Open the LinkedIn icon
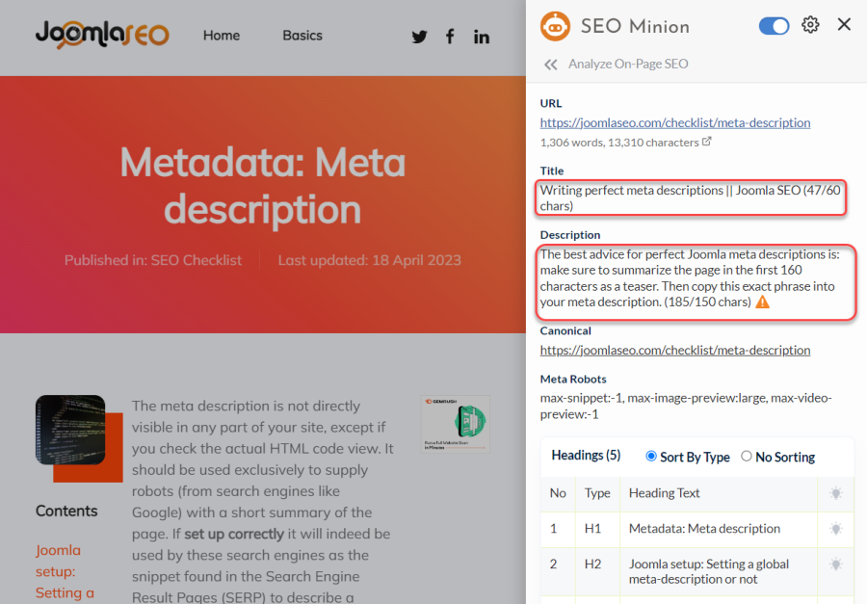The image size is (867, 604). (x=481, y=37)
